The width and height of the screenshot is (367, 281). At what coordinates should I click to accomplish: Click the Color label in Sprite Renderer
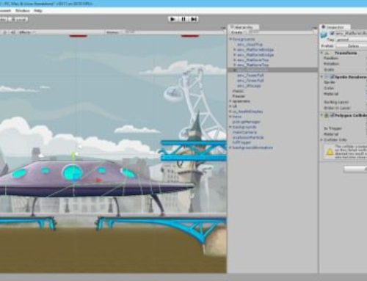click(329, 88)
